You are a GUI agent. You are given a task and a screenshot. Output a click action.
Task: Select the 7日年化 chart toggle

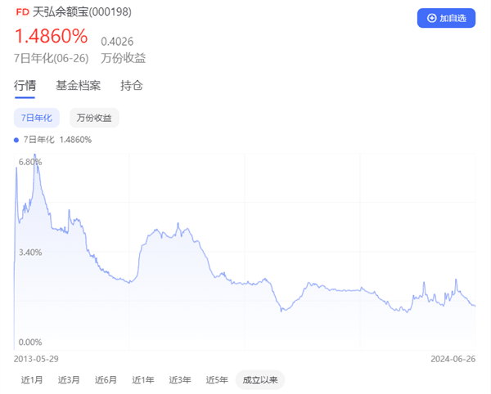37,118
